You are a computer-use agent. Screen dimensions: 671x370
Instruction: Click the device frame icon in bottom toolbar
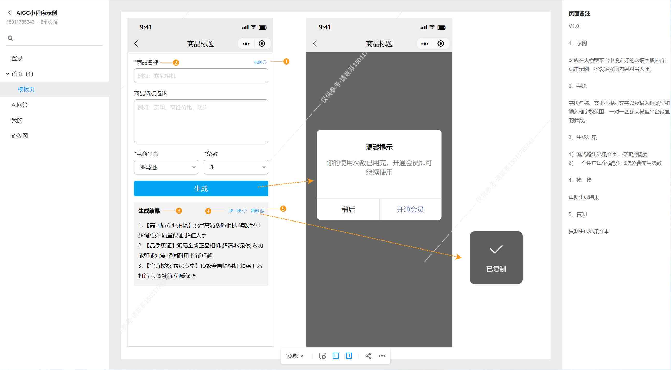pyautogui.click(x=322, y=356)
